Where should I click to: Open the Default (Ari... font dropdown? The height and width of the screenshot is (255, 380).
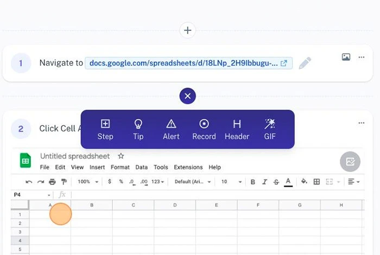[192, 182]
